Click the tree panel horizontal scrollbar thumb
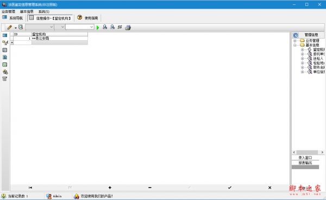The width and height of the screenshot is (326, 200). point(307,152)
